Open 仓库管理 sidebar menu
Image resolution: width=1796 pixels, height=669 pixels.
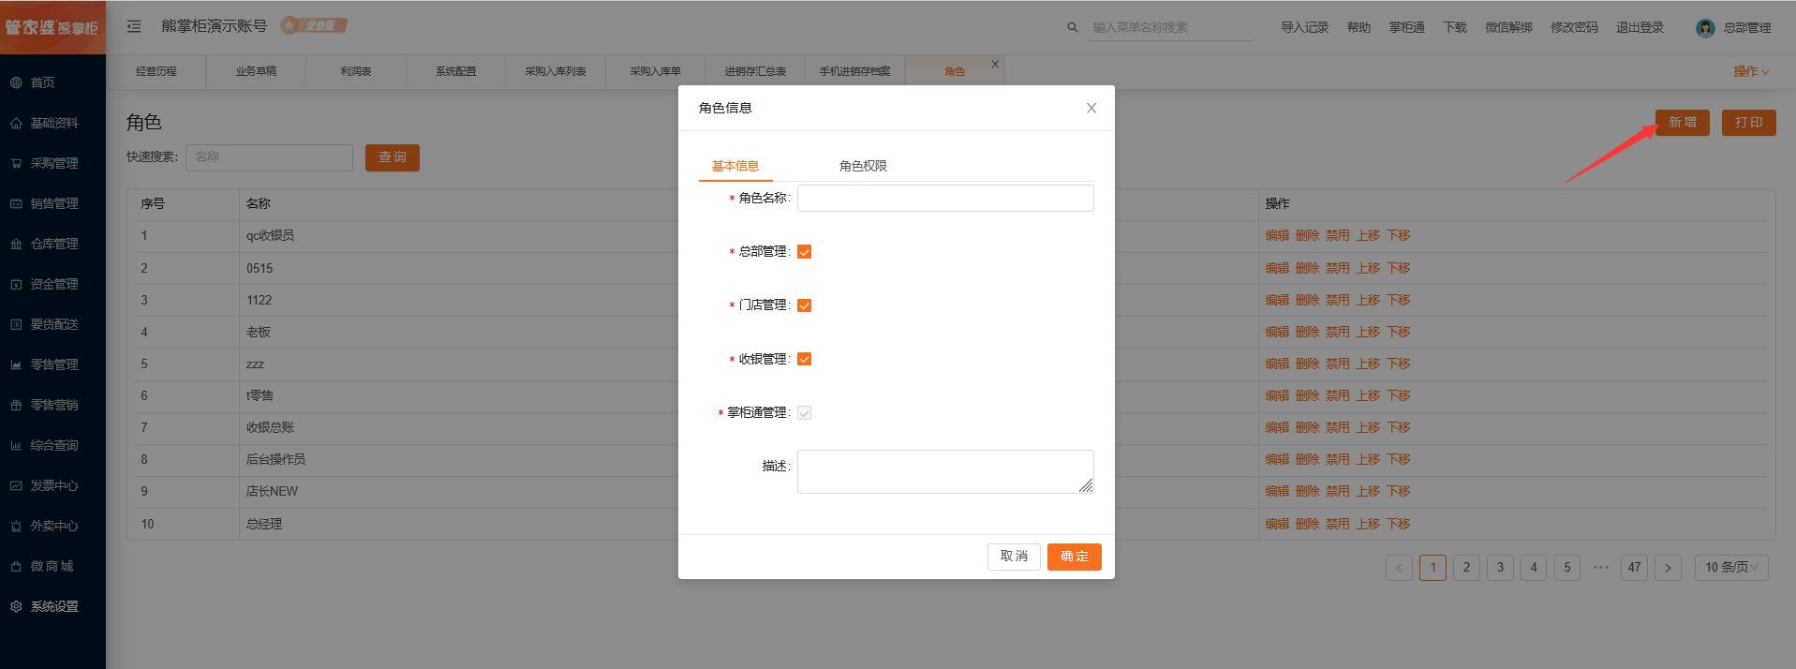coord(52,244)
